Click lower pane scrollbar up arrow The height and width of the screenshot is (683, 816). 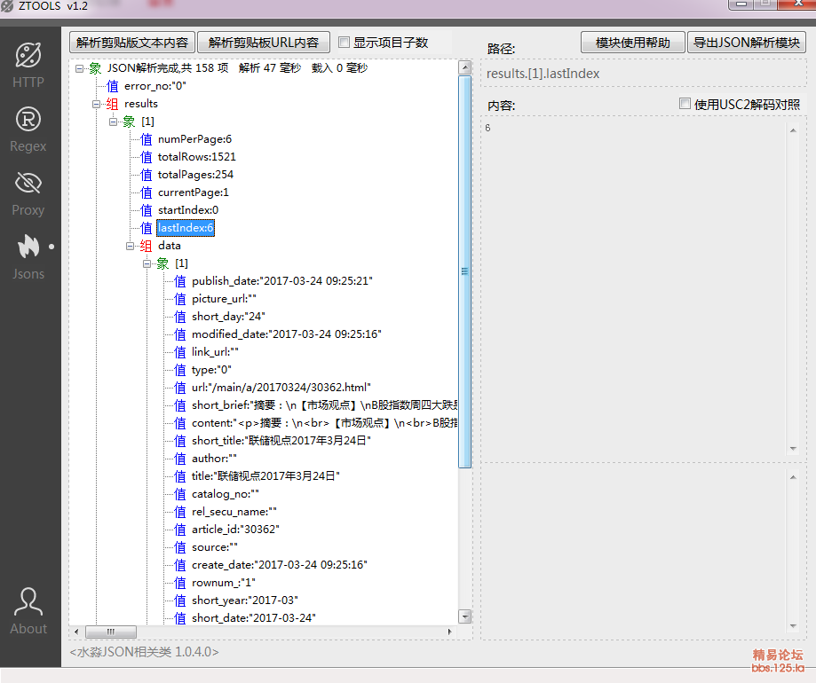point(793,476)
